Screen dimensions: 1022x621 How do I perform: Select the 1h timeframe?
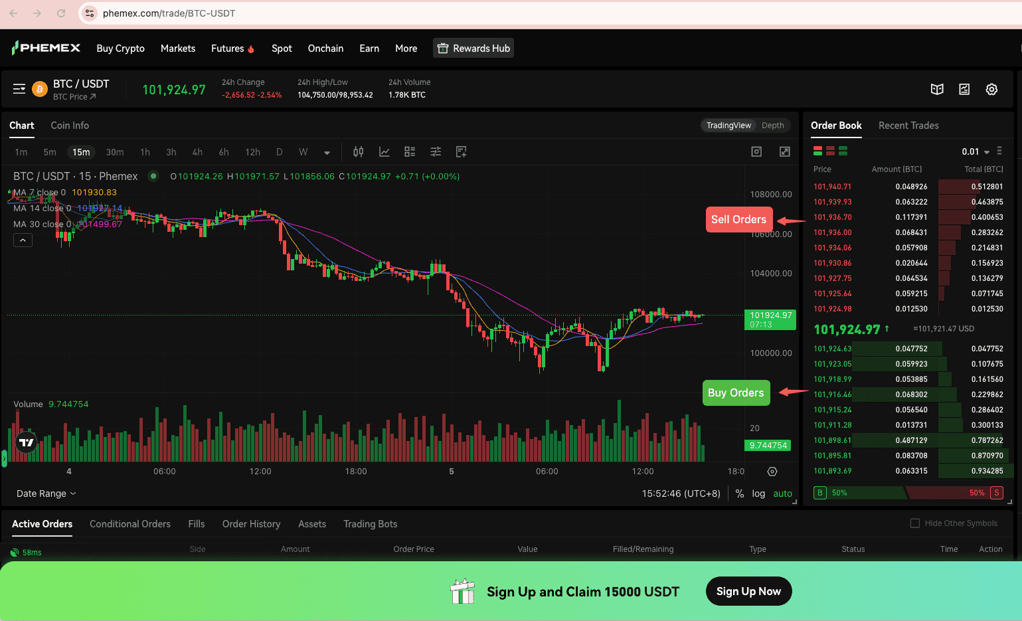point(145,151)
